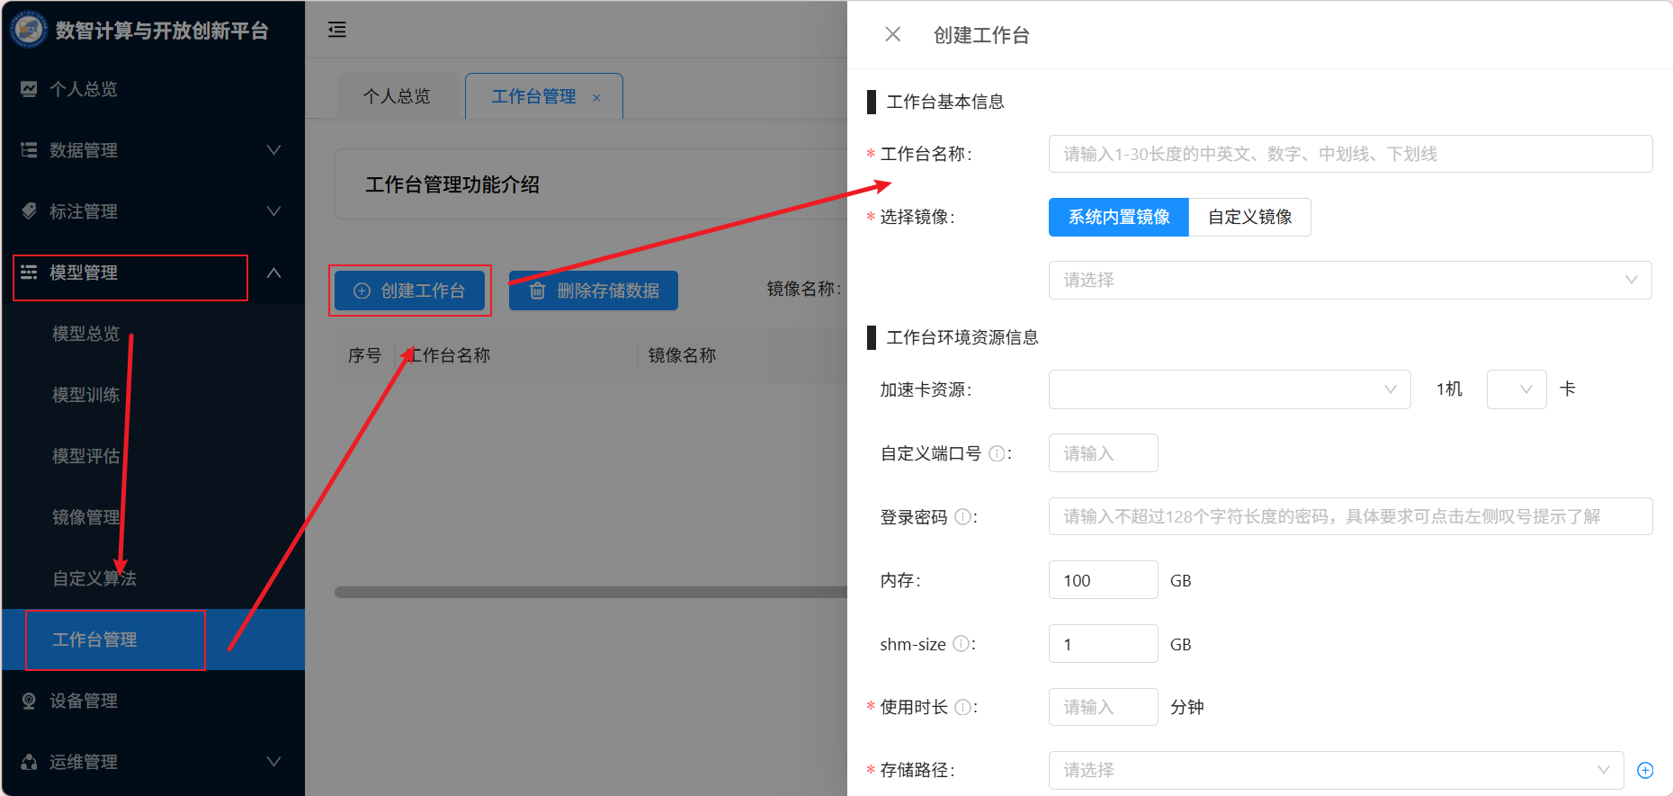This screenshot has height=796, width=1673.
Task: Click the info icon beside 使用时长
Action: point(962,707)
